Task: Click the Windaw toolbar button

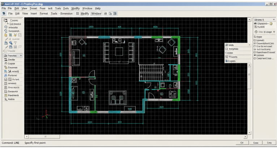Action: [96, 14]
